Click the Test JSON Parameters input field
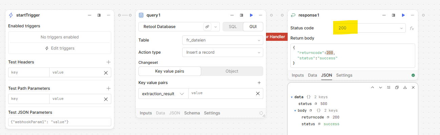 coord(60,122)
